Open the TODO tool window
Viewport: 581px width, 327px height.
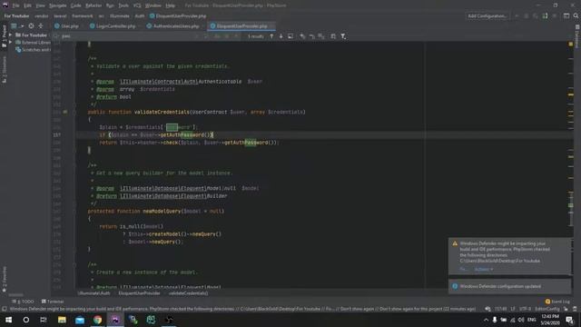pyautogui.click(x=23, y=302)
